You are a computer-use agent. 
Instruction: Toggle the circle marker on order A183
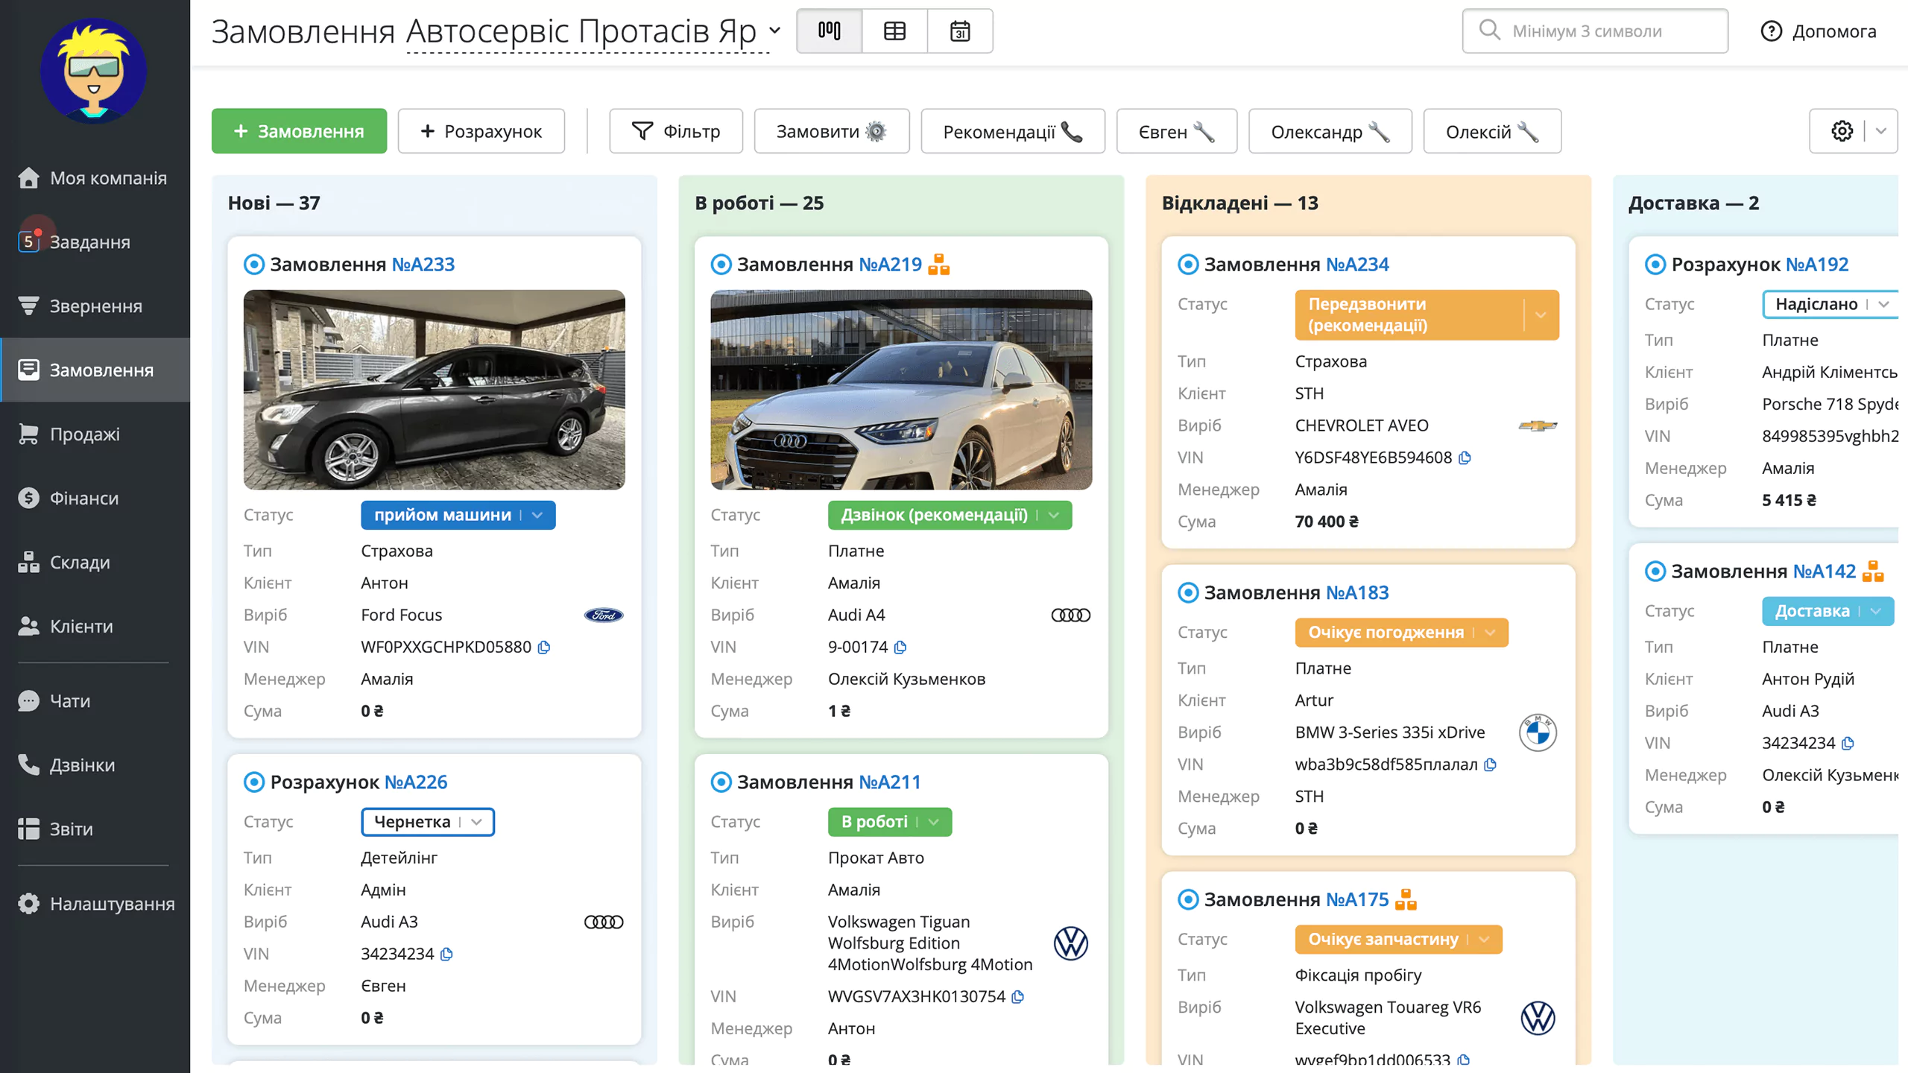coord(1188,593)
